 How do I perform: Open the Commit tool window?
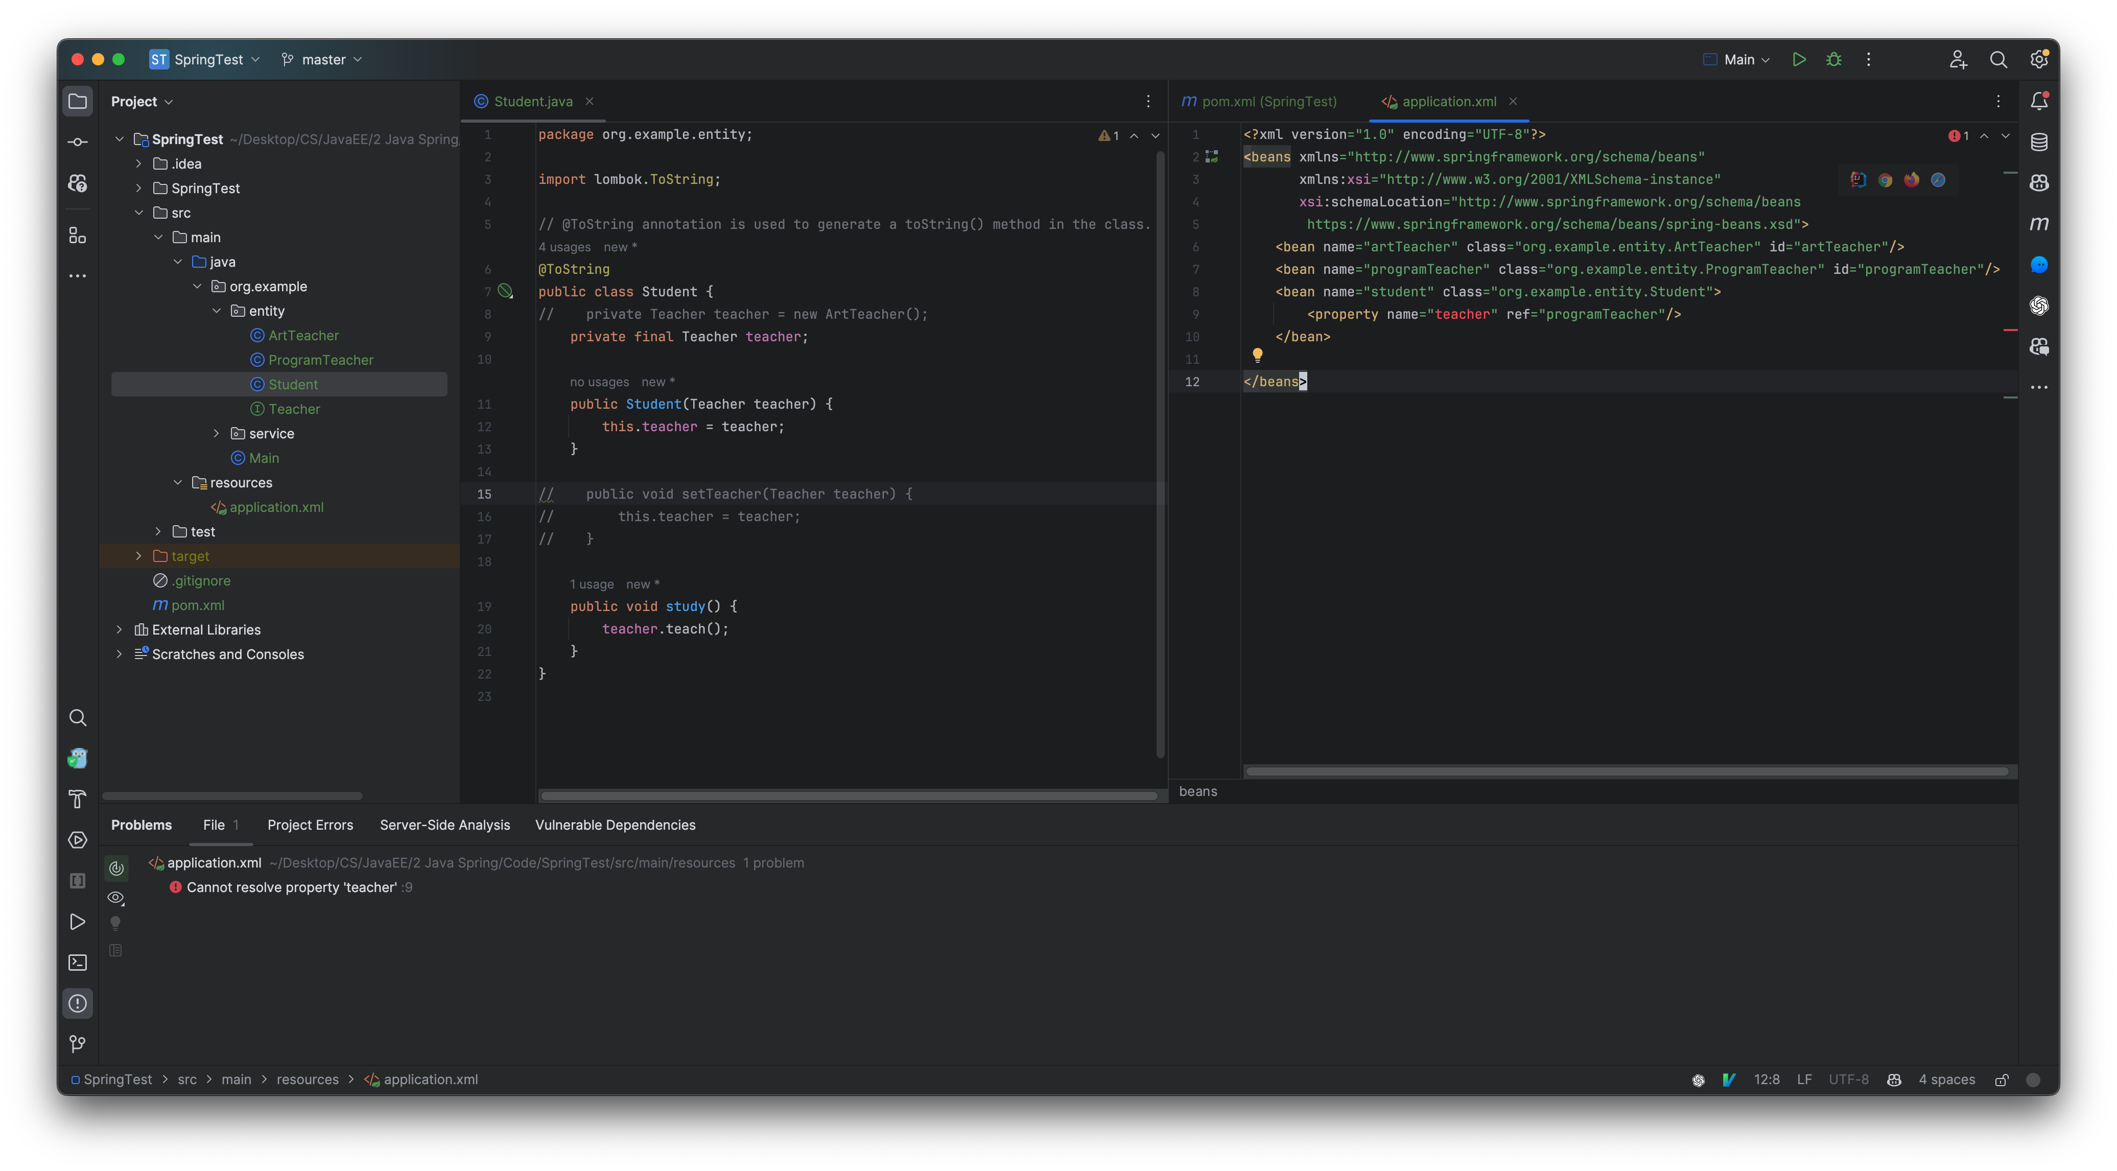77,142
